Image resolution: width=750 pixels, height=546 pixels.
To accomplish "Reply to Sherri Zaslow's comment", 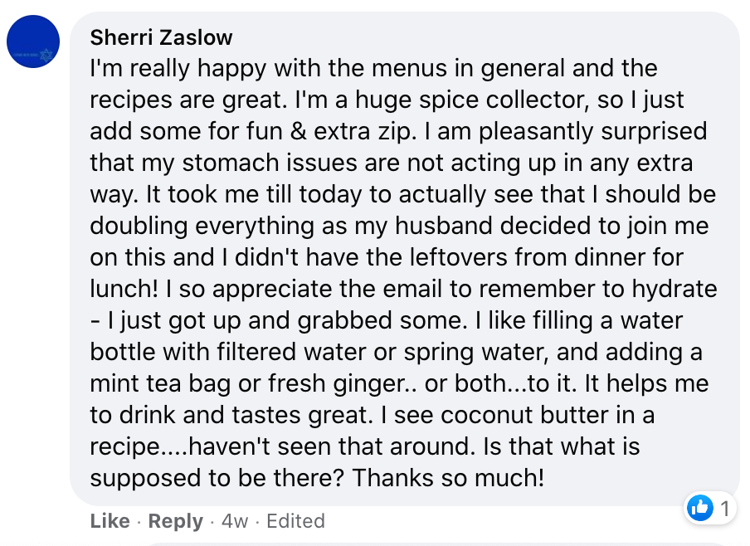I will click(175, 521).
